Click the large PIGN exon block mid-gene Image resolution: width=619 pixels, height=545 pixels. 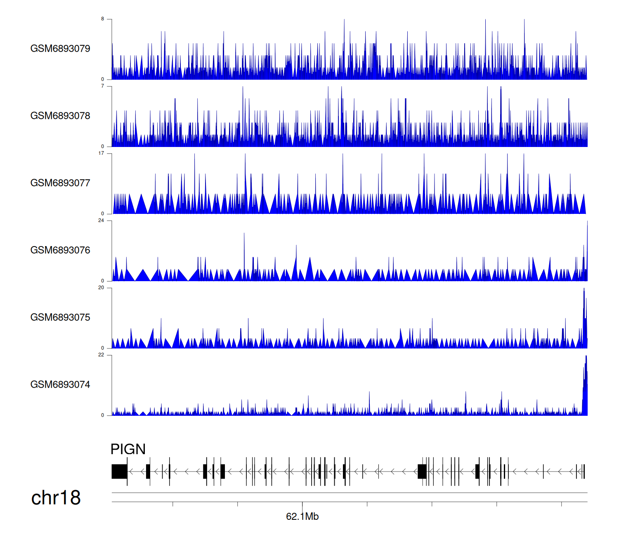click(422, 472)
